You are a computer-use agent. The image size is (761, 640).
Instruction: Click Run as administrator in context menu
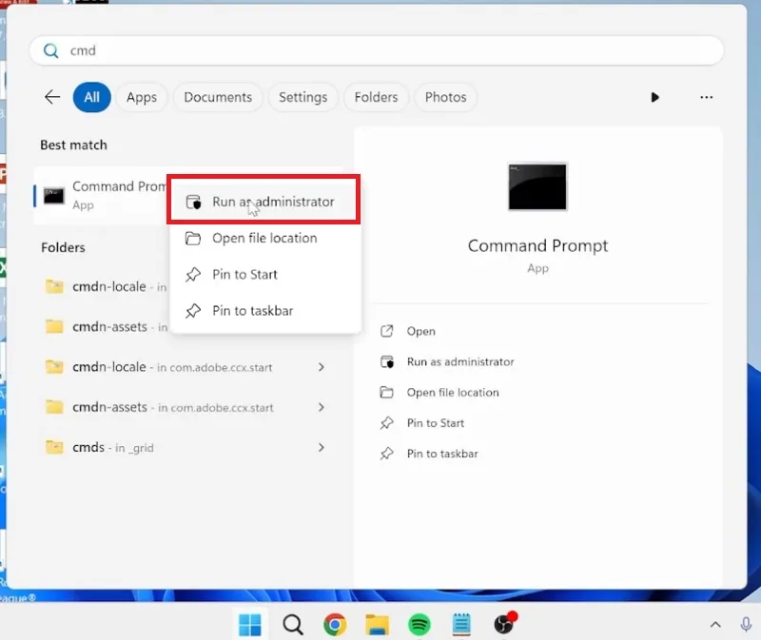[x=264, y=202]
